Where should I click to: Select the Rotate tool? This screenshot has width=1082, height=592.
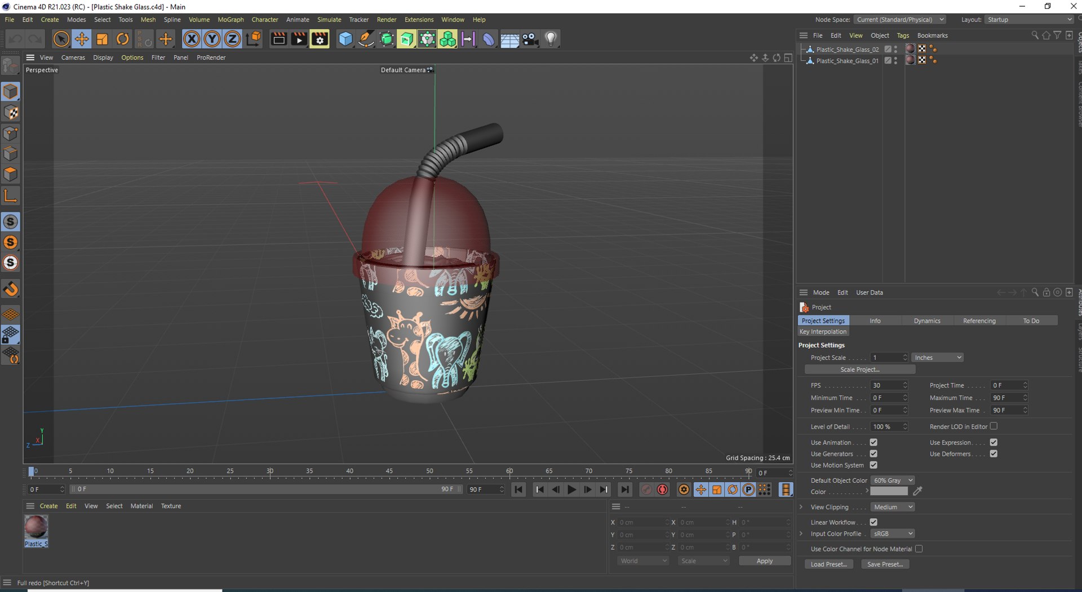(122, 39)
